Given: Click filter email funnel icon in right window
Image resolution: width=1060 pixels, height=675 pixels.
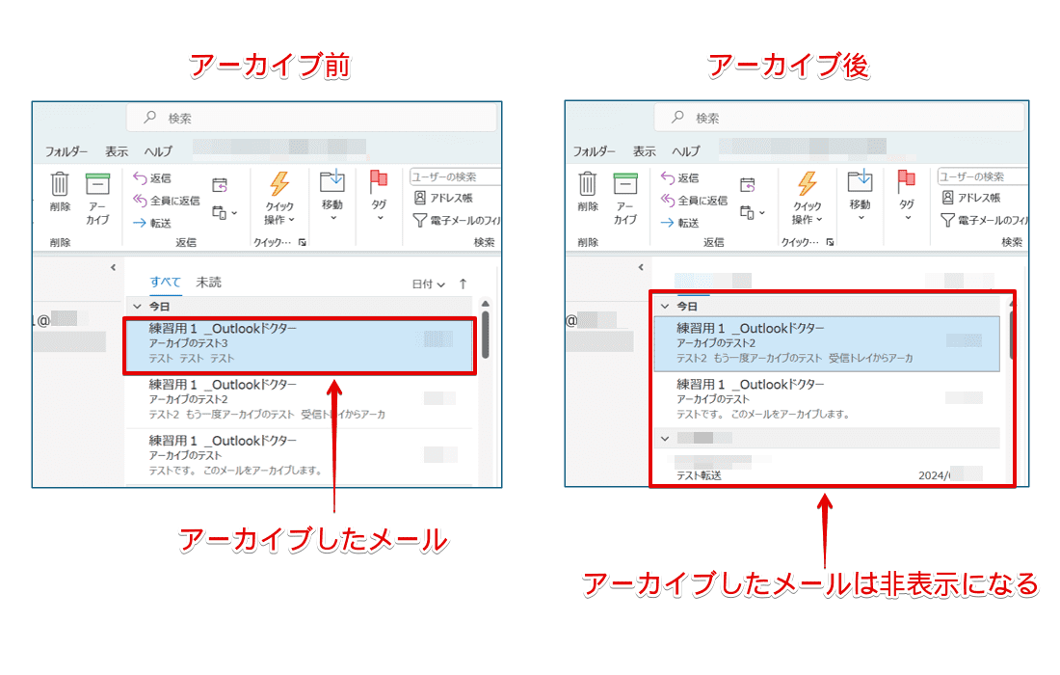Looking at the screenshot, I should tap(948, 220).
